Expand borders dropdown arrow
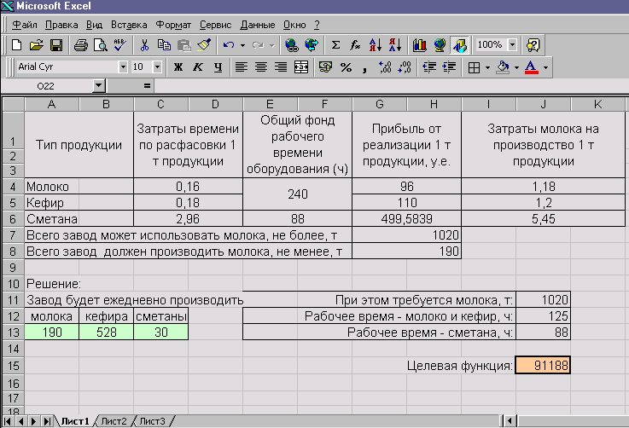The image size is (629, 428). point(487,67)
